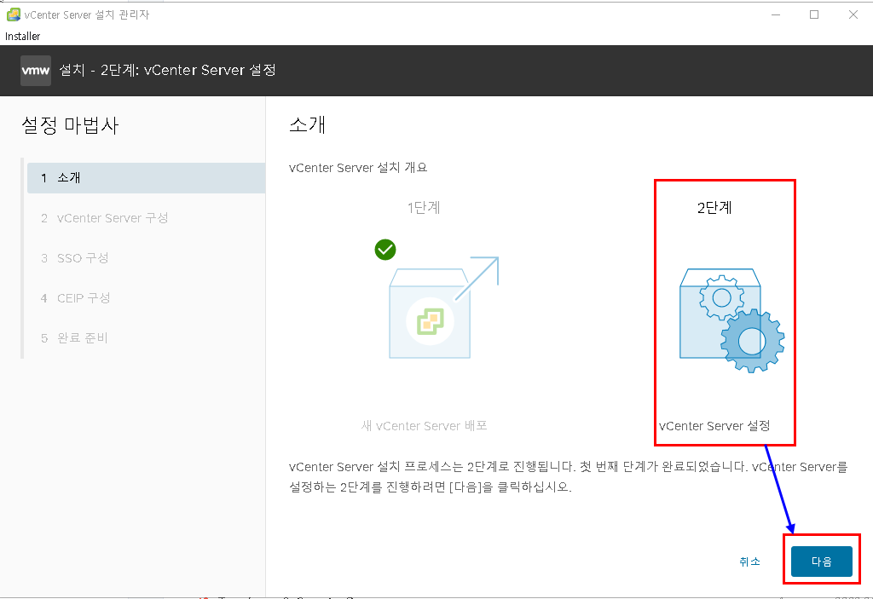Click the stage 2 gears setup icon
Image resolution: width=873 pixels, height=599 pixels.
[731, 320]
